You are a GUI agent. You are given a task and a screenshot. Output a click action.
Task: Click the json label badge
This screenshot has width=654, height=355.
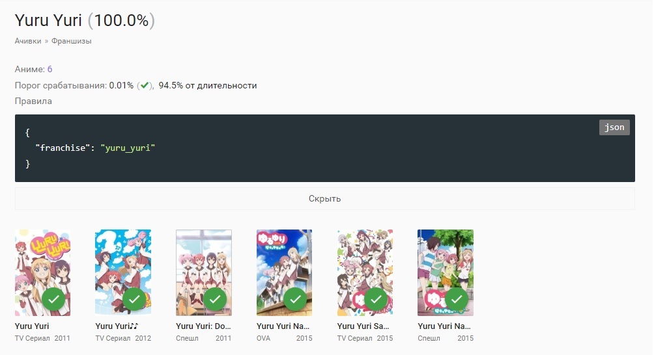coord(614,127)
